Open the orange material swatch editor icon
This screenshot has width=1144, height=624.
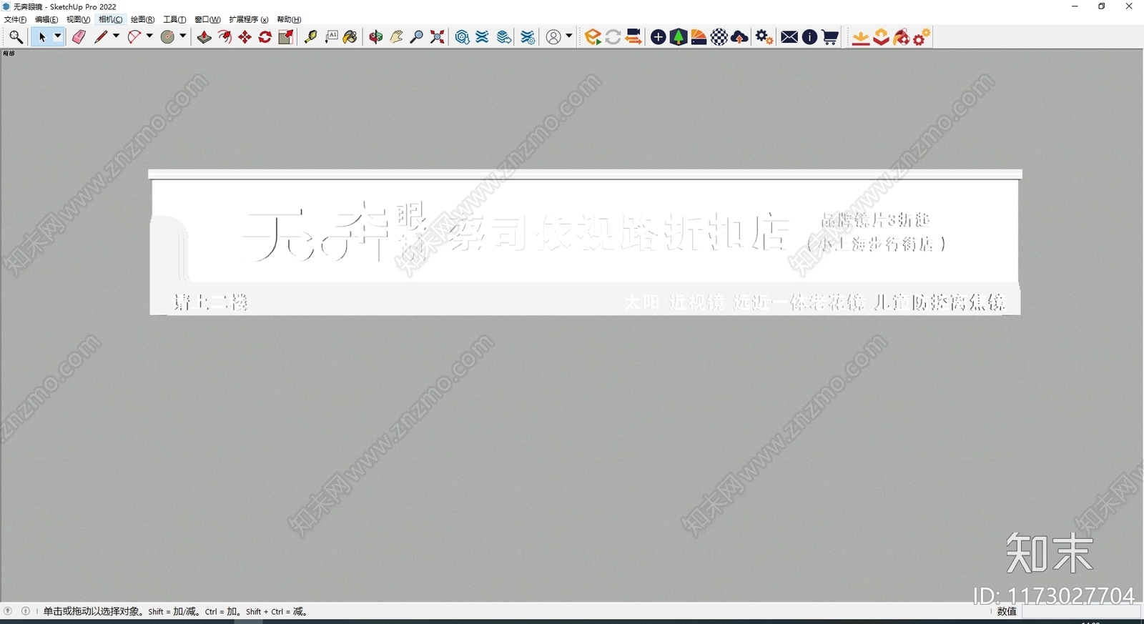point(699,37)
